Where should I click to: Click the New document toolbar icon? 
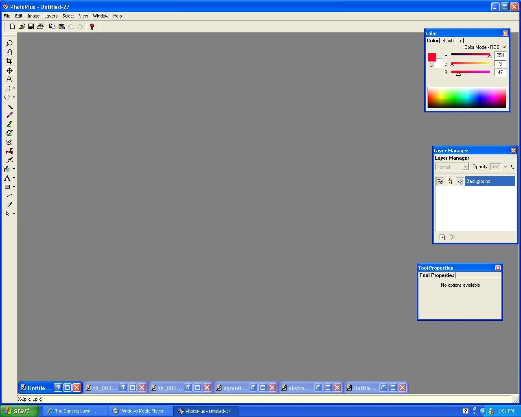[12, 26]
